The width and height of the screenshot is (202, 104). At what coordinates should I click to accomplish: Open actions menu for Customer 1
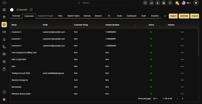coord(182,39)
